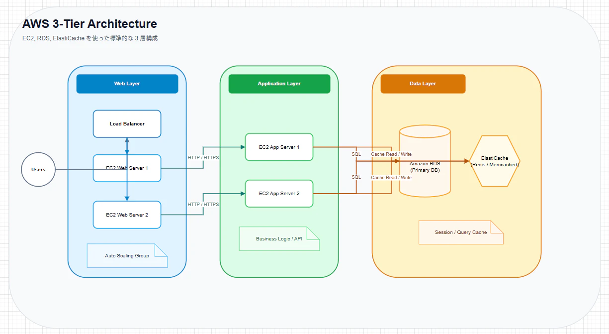This screenshot has width=609, height=334.
Task: Click the subtitle mentioning EC2, RDS, ElastiCache
Action: [x=90, y=38]
